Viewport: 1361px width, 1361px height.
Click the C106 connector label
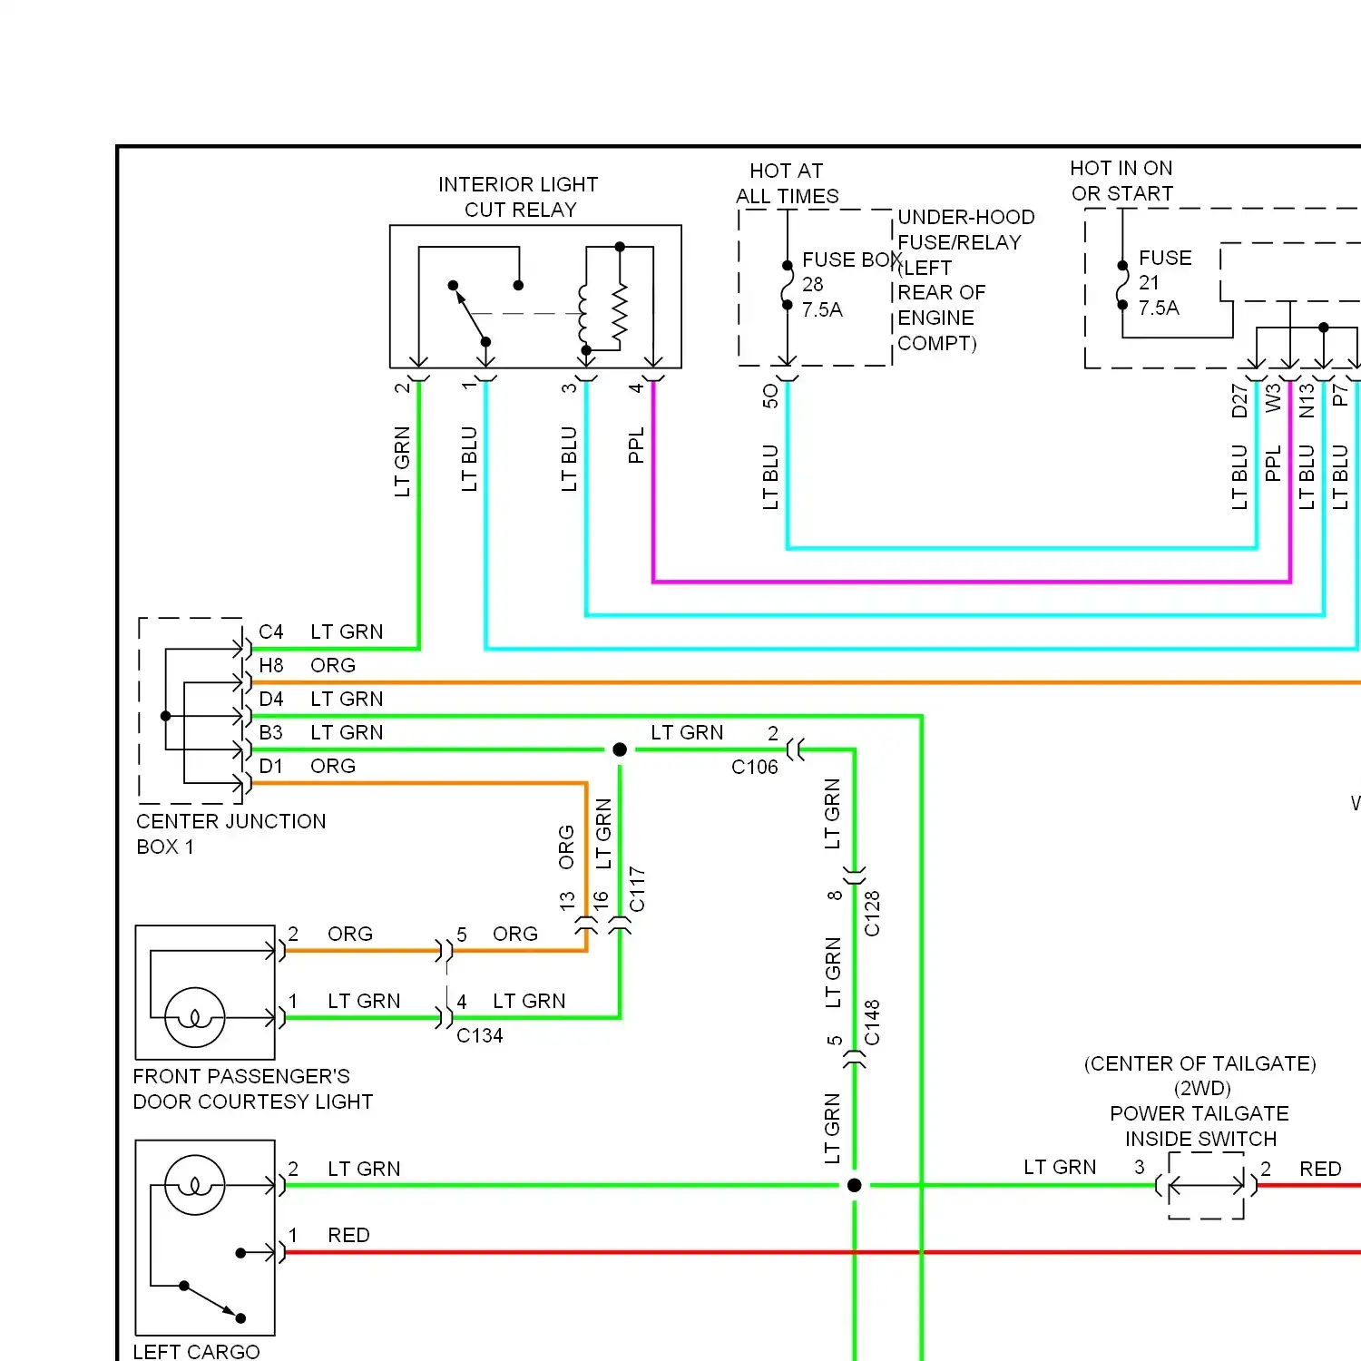(x=755, y=767)
